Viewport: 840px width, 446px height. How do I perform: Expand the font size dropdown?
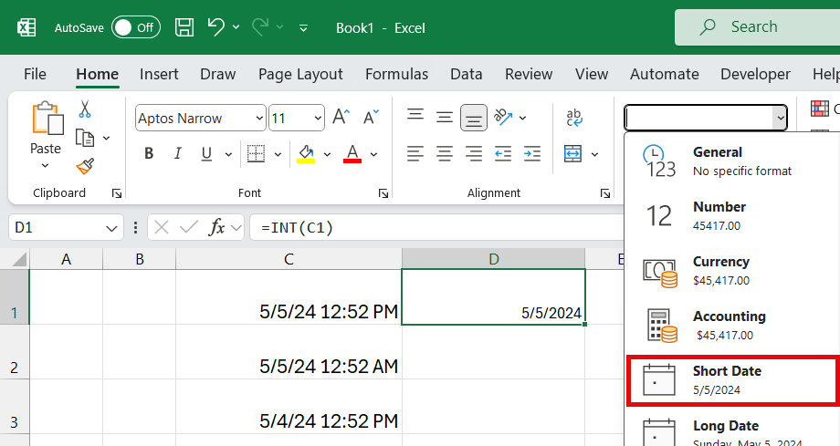(318, 119)
